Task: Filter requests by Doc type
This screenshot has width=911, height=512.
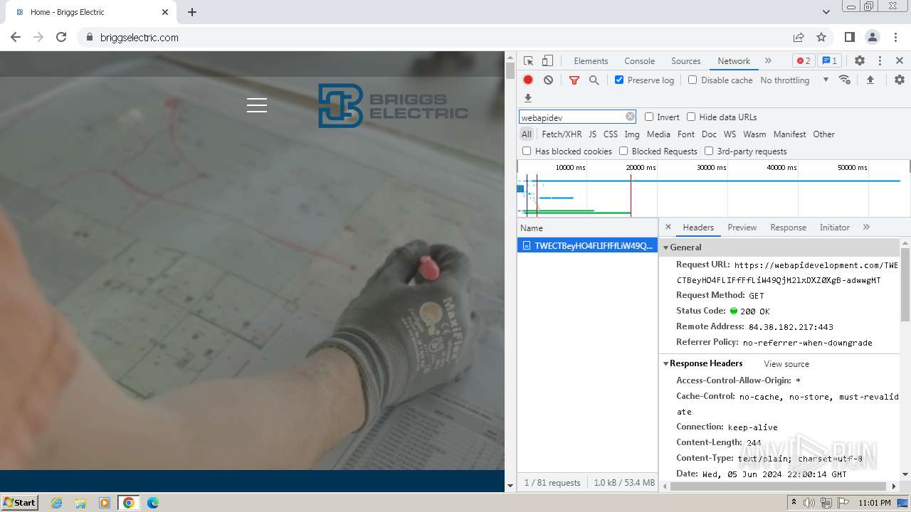Action: (x=709, y=134)
